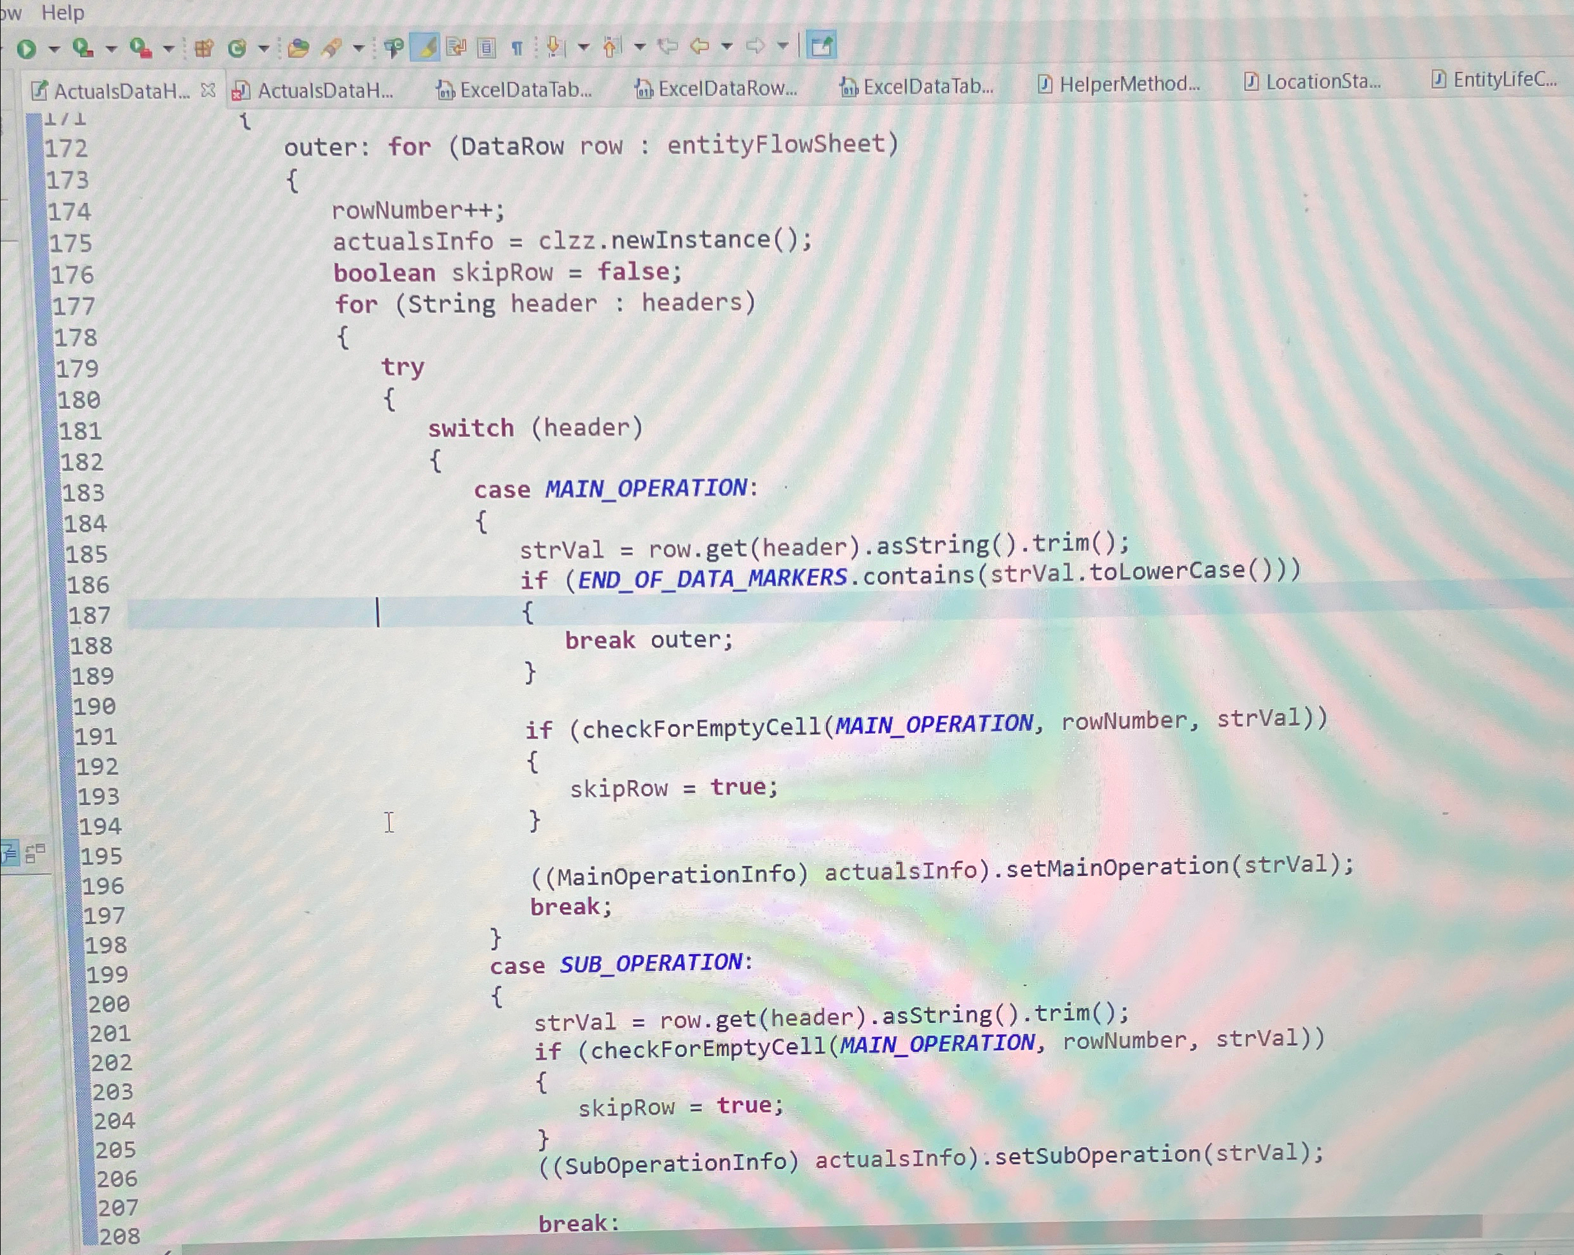Click line number 187 in gutter
The width and height of the screenshot is (1574, 1255).
89,616
